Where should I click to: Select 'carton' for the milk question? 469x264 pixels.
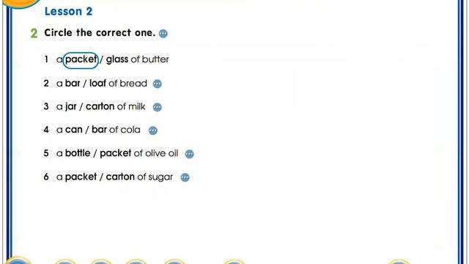[x=100, y=106]
